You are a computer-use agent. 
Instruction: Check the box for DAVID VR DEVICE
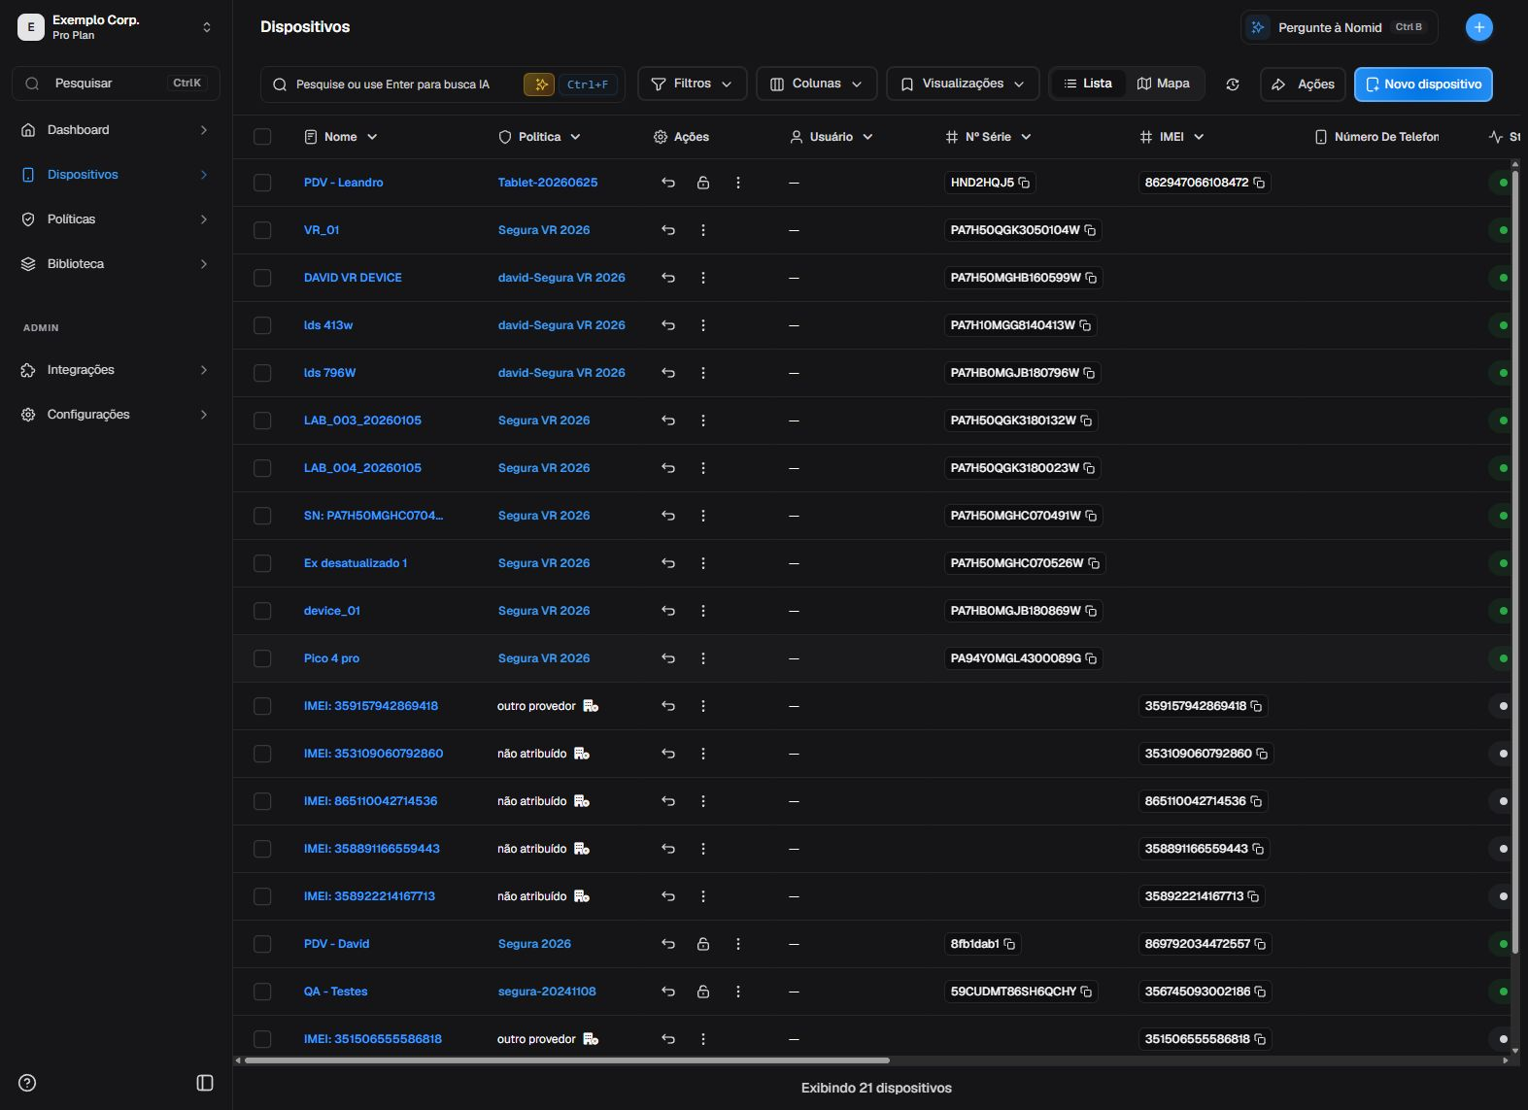click(262, 278)
